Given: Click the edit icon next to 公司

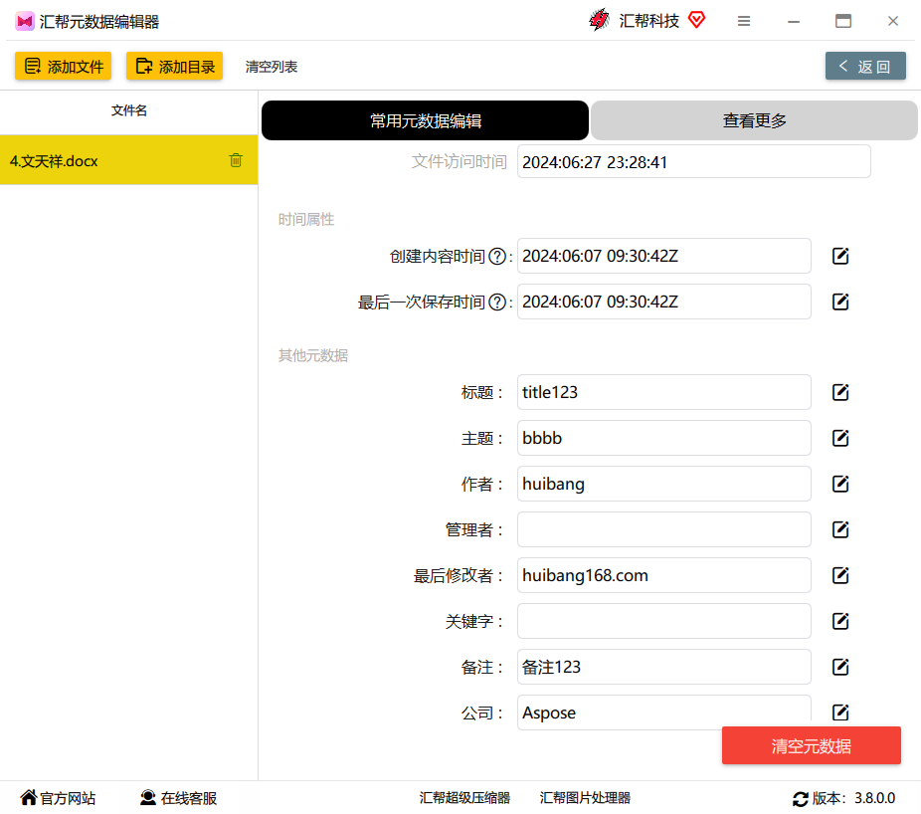Looking at the screenshot, I should click(840, 712).
